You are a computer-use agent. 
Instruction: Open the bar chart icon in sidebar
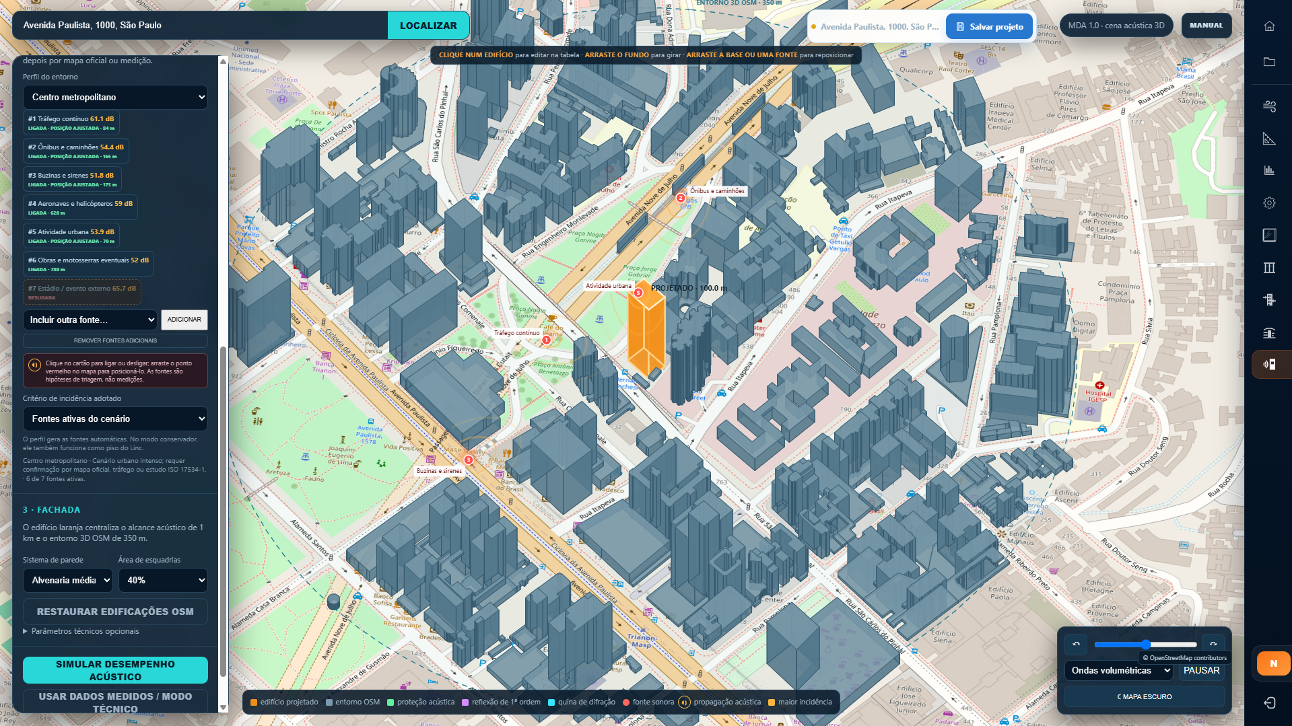click(x=1269, y=170)
